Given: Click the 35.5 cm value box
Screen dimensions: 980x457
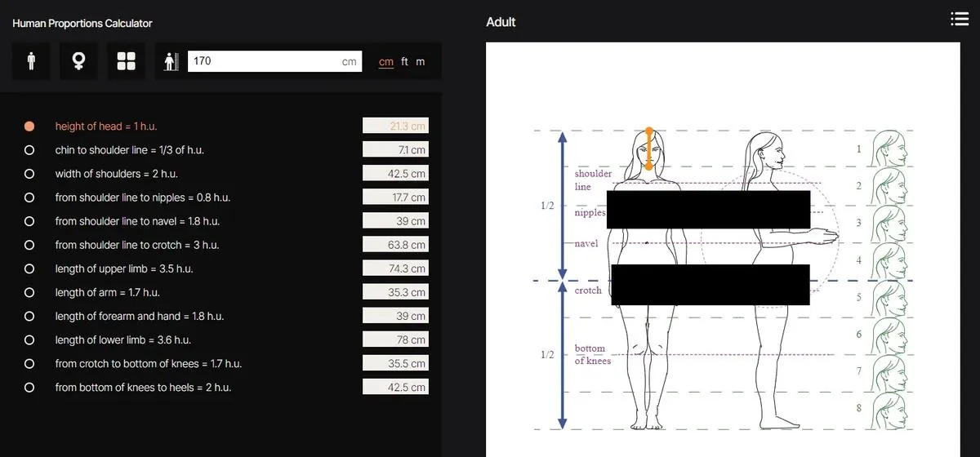Looking at the screenshot, I should 395,363.
